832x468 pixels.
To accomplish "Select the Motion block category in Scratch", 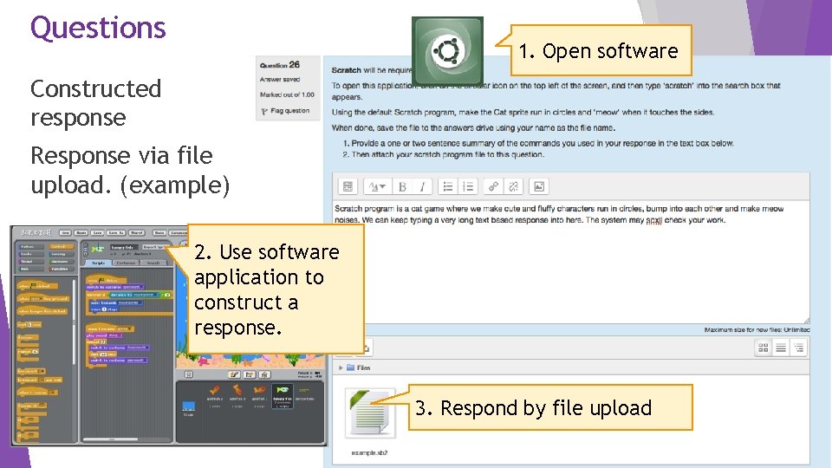I will [31, 247].
